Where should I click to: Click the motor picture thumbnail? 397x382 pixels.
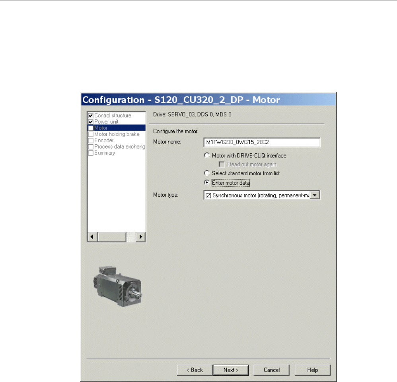point(117,286)
